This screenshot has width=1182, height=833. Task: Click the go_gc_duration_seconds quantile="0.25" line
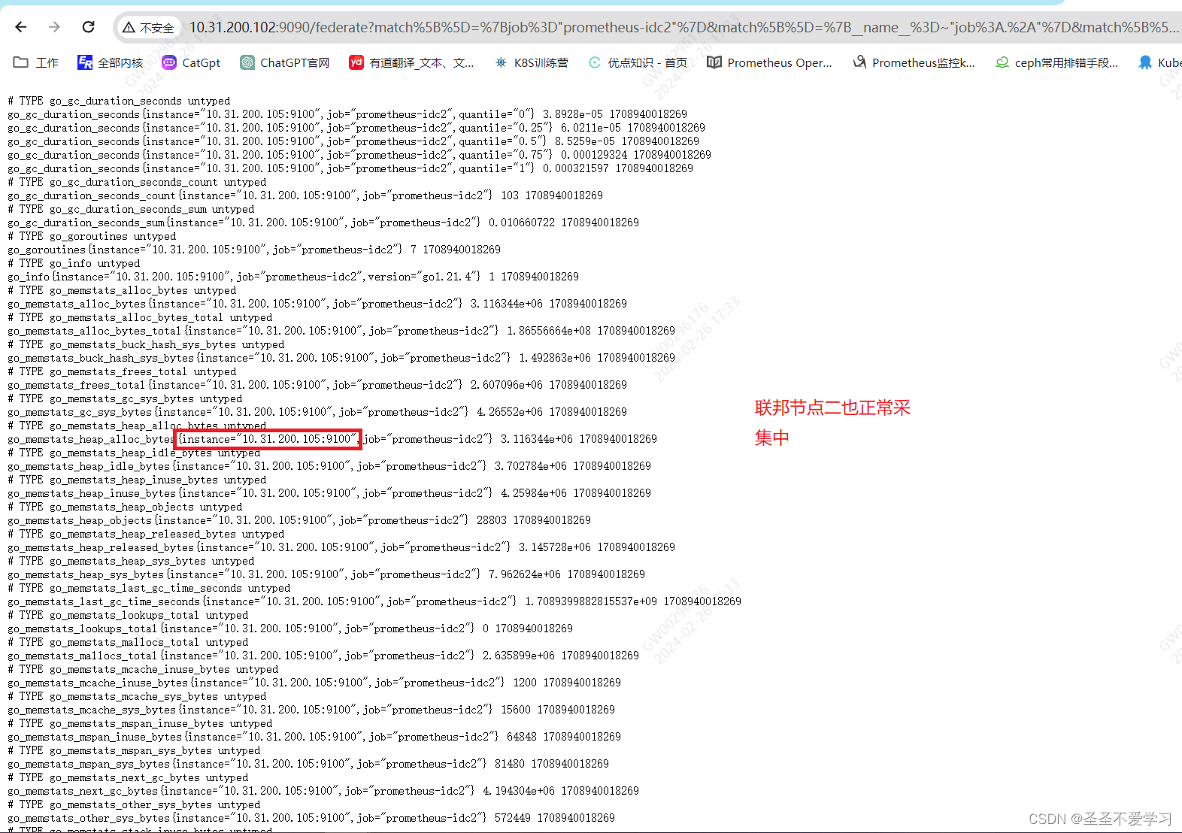[356, 128]
